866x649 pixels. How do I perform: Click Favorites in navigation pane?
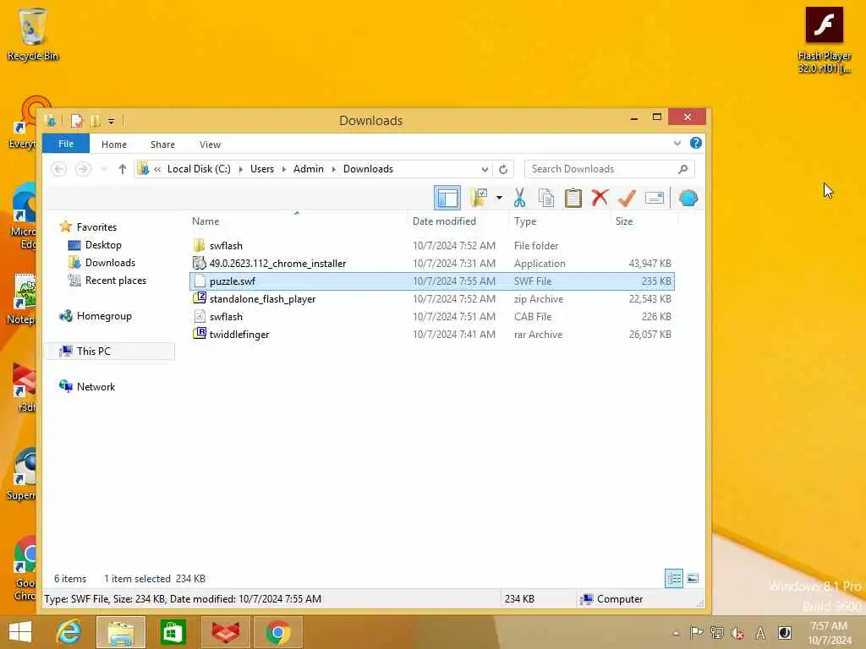[x=96, y=226]
